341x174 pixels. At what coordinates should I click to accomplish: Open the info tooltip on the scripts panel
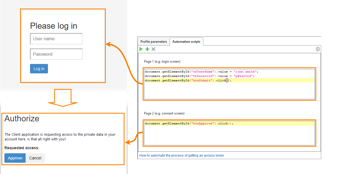[x=318, y=49]
